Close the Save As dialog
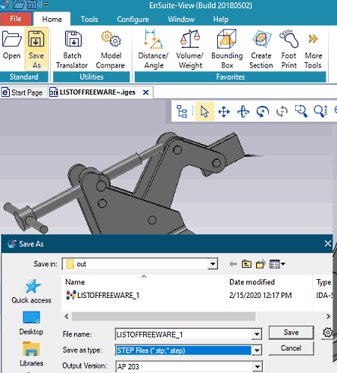The height and width of the screenshot is (373, 337). (x=328, y=243)
